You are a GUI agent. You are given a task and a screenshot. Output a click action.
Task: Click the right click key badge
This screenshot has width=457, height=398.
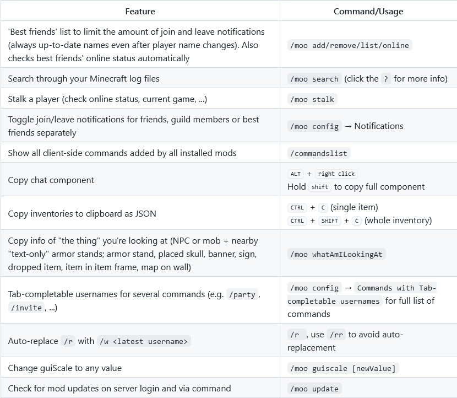coord(336,174)
